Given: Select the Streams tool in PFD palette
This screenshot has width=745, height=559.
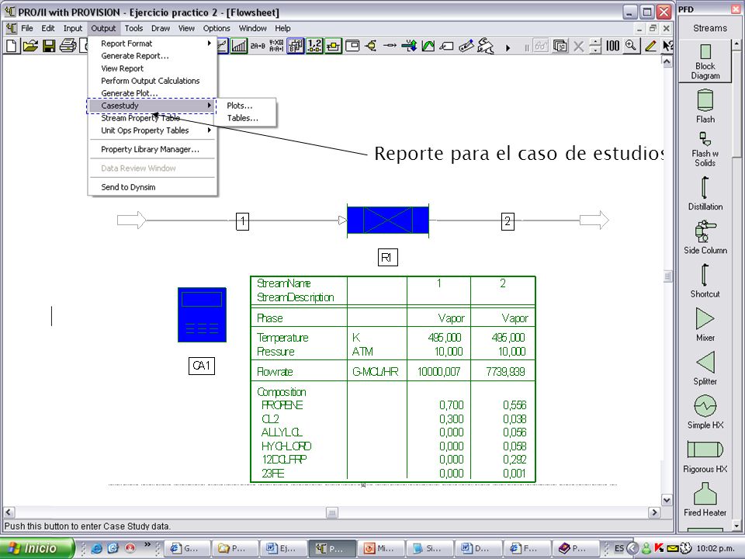Looking at the screenshot, I should pos(709,28).
